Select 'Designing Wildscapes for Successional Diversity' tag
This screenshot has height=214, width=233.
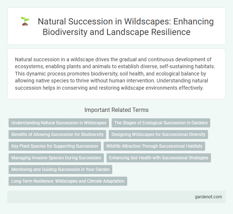point(158,135)
